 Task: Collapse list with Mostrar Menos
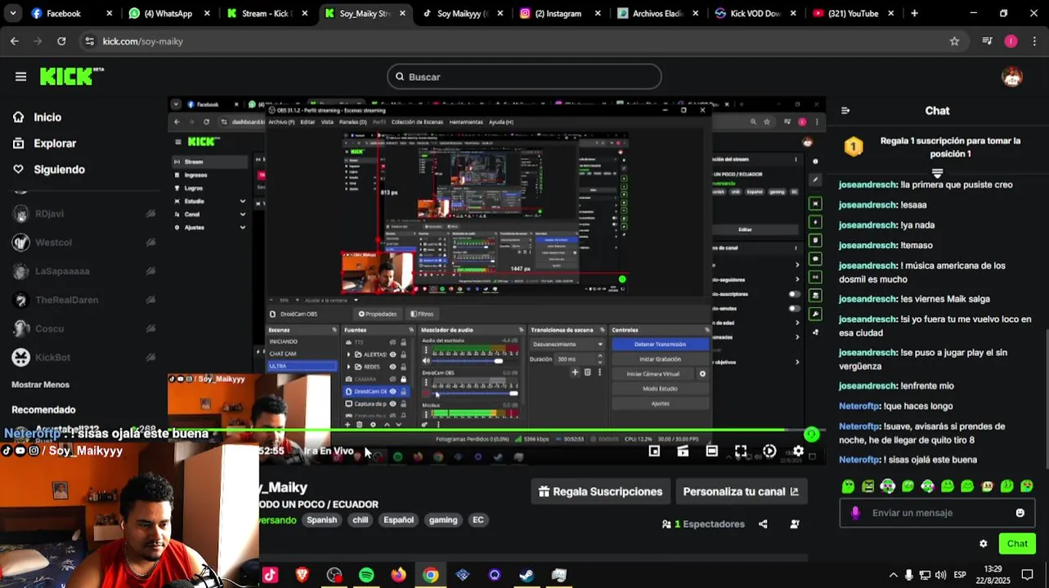point(40,385)
